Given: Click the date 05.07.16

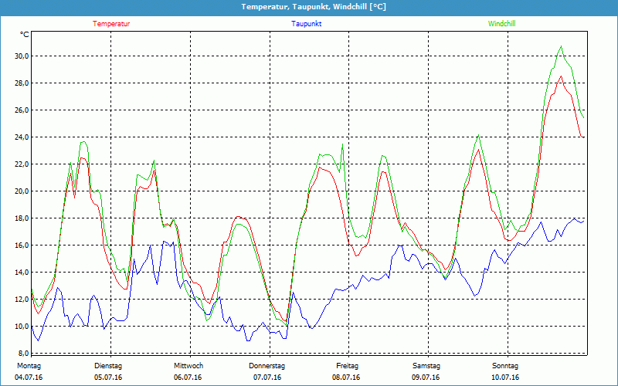Looking at the screenshot, I should coord(108,378).
